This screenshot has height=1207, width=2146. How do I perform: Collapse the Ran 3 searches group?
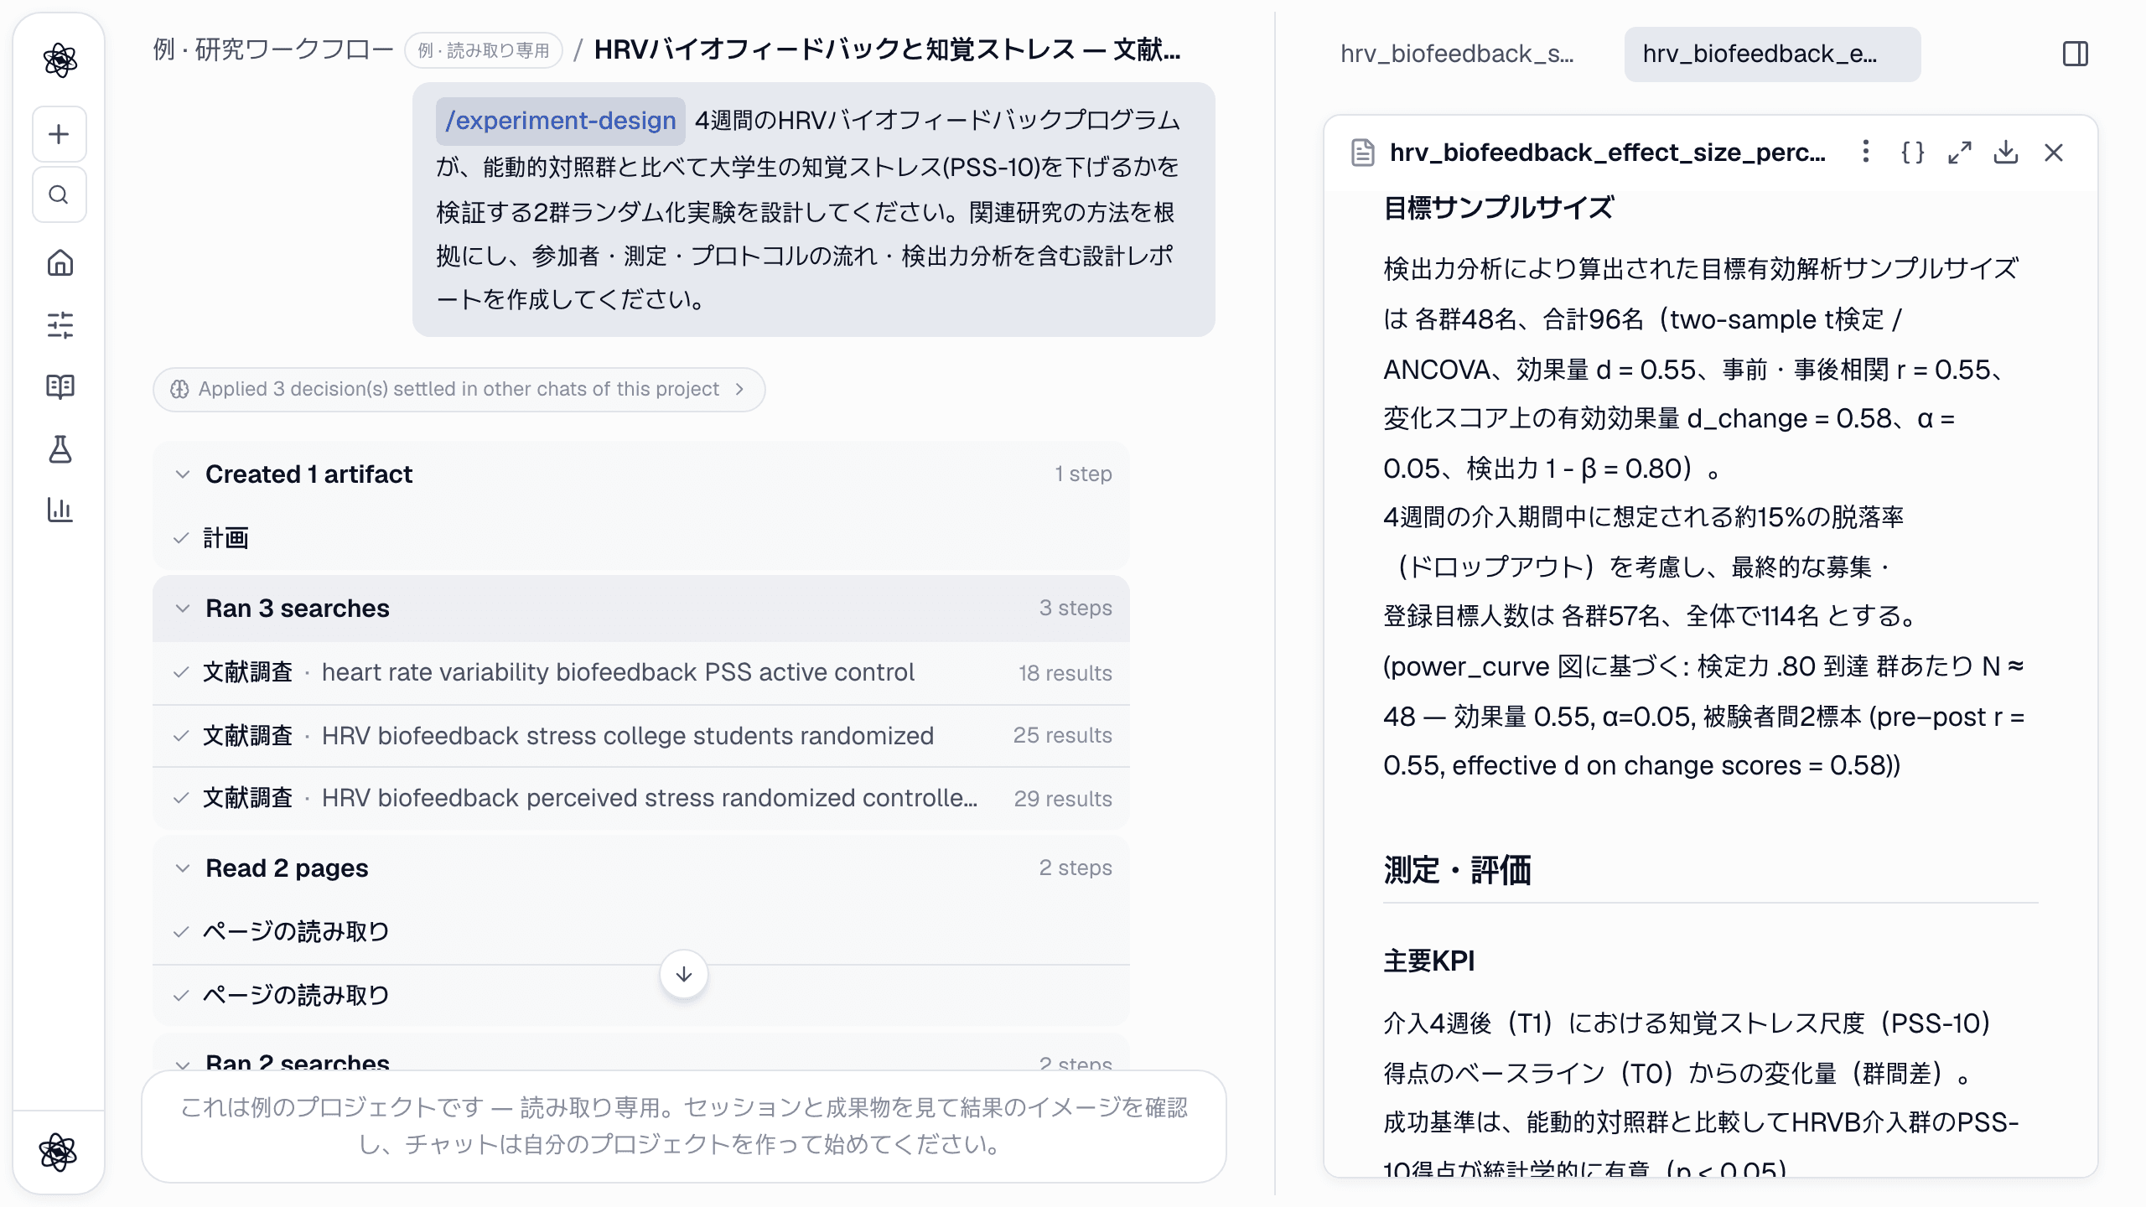(641, 609)
